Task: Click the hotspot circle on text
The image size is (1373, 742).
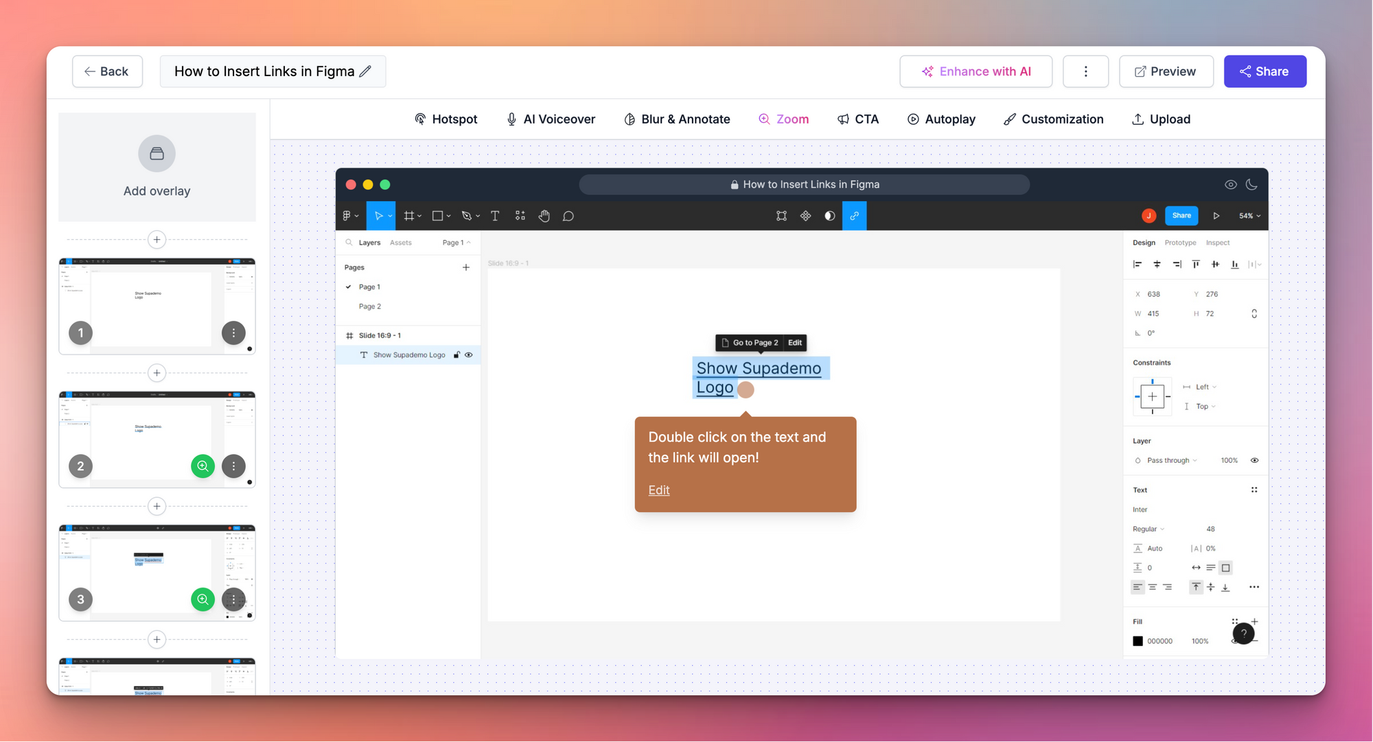Action: click(x=746, y=390)
